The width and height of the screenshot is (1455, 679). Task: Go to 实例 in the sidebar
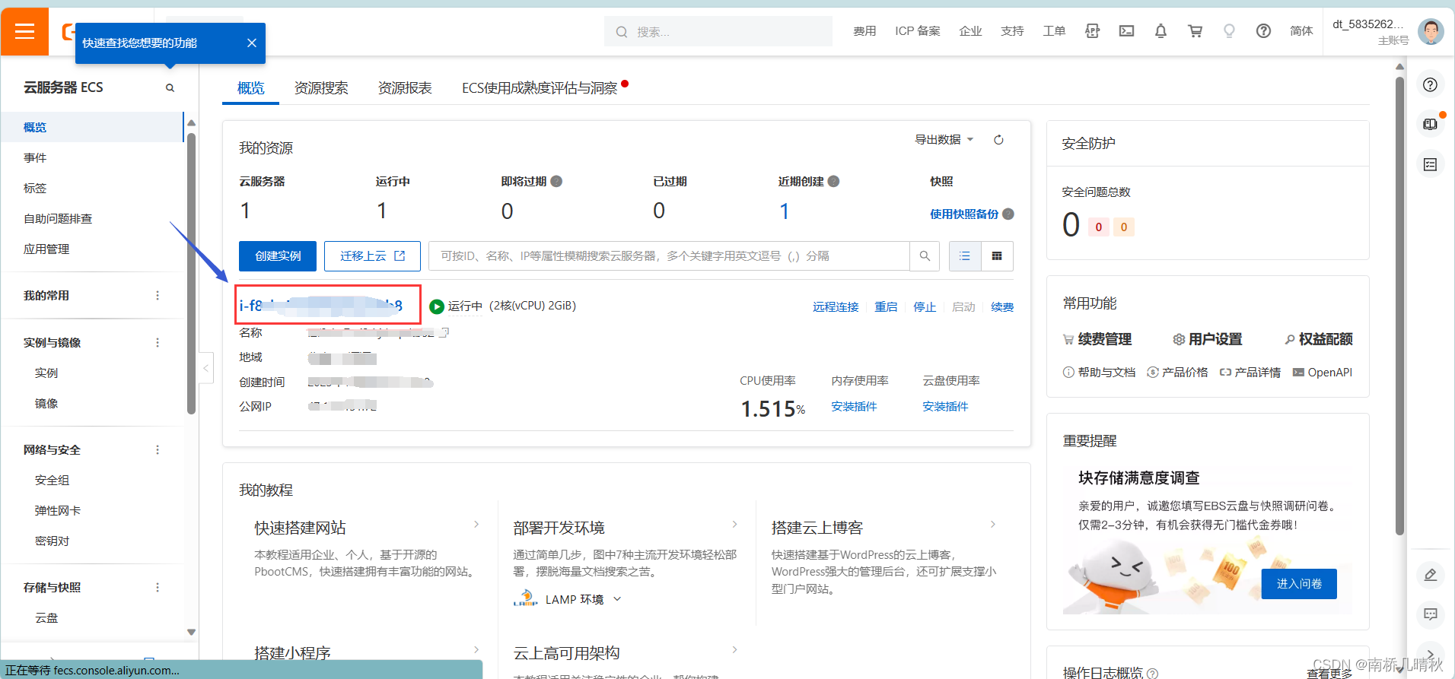click(46, 373)
